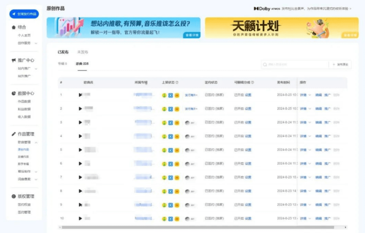Expand the 创作服务 sidebar submenu
Viewport: 365px width, 233px height.
click(36, 43)
